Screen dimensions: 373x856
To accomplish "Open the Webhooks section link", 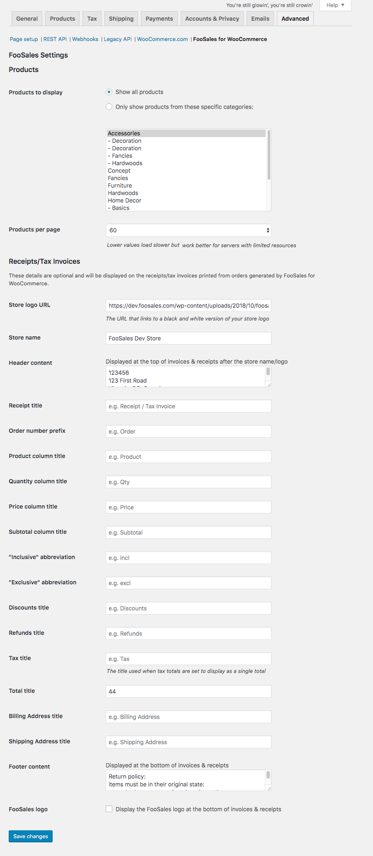I will click(85, 39).
